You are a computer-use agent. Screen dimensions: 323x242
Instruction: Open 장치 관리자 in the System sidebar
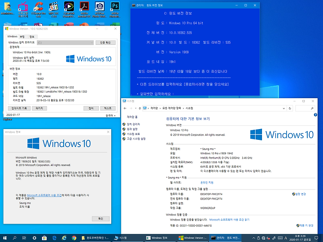tap(133, 124)
